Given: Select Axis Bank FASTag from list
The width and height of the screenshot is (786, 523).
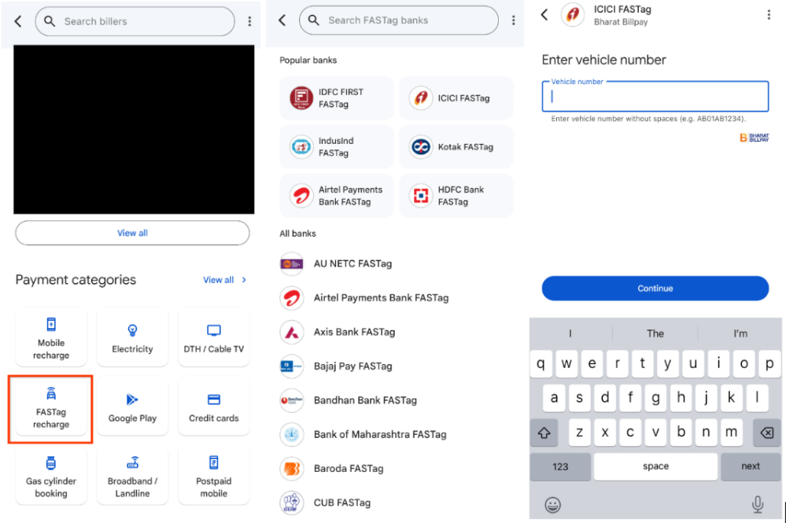Looking at the screenshot, I should (396, 332).
